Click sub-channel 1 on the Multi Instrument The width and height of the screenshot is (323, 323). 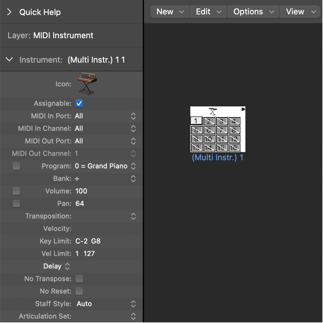pyautogui.click(x=196, y=121)
